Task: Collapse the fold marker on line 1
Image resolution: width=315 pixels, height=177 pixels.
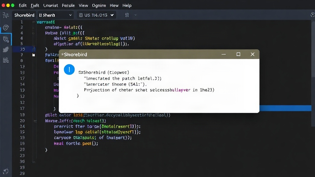Action: point(34,22)
